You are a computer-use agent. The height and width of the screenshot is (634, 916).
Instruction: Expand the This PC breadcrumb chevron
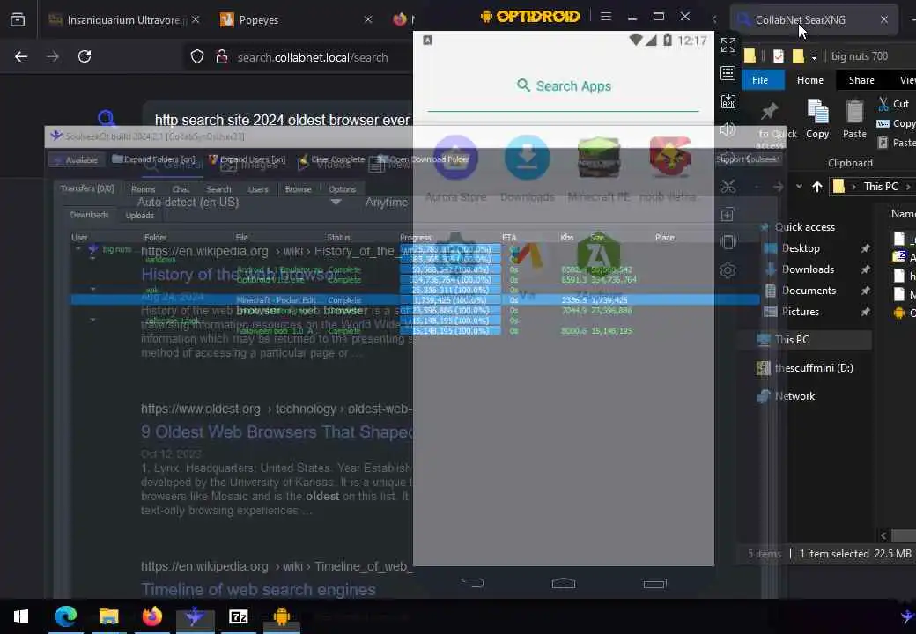[908, 187]
